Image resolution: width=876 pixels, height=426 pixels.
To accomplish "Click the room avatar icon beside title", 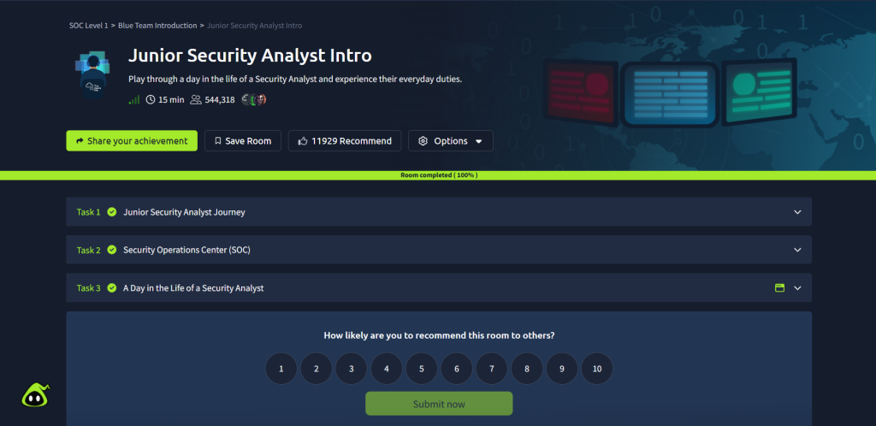I will 91,74.
